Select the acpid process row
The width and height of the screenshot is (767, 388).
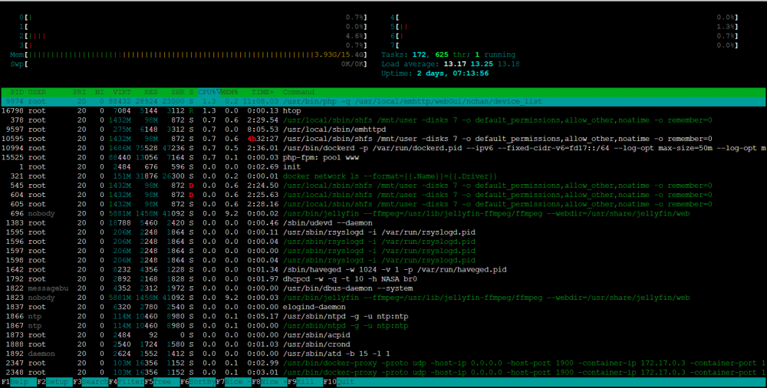click(x=383, y=334)
